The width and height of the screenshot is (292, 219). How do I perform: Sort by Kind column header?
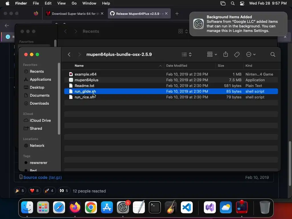point(249,66)
